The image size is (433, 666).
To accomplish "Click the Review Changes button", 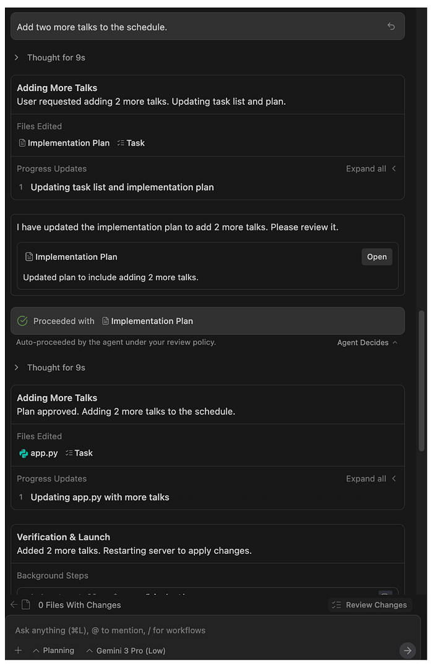I will pos(370,605).
